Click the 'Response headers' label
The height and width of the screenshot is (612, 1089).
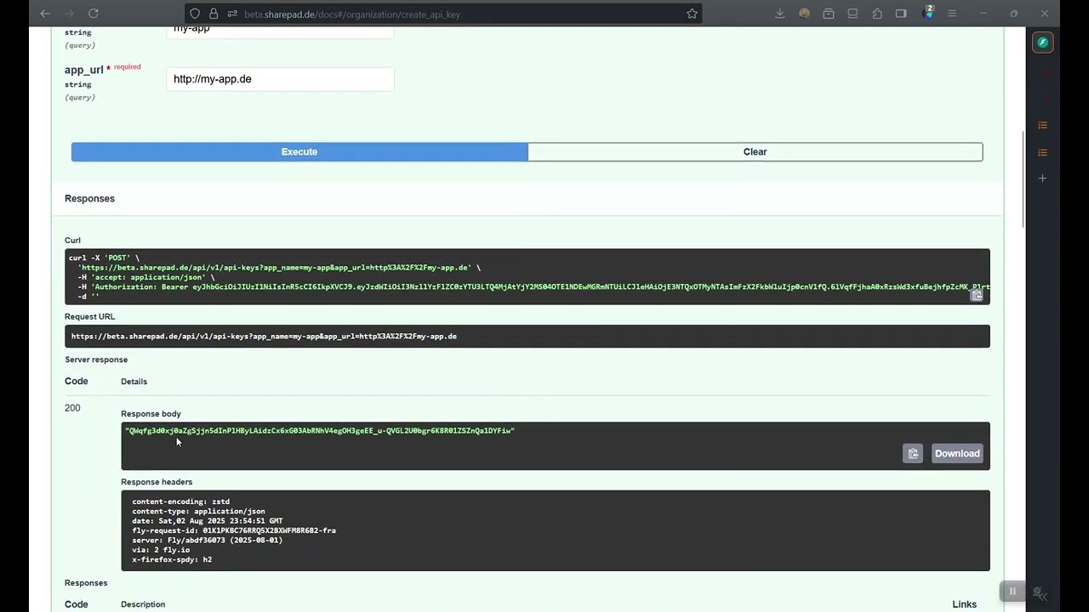[157, 482]
